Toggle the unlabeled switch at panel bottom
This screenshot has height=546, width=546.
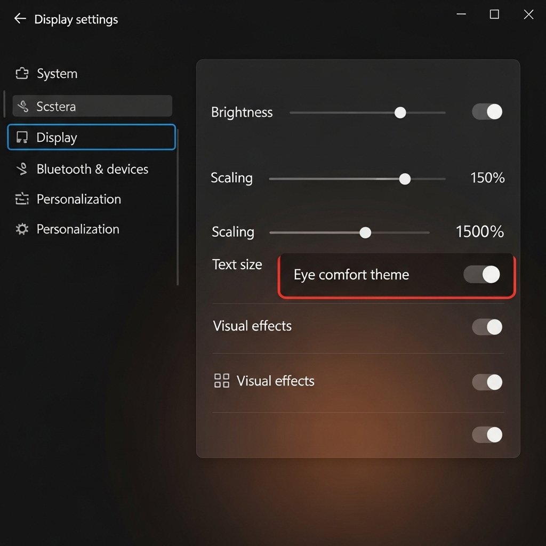[x=487, y=435]
